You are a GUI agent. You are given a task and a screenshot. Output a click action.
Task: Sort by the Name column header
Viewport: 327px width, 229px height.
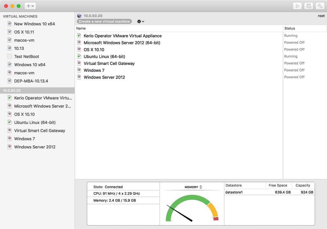point(179,28)
